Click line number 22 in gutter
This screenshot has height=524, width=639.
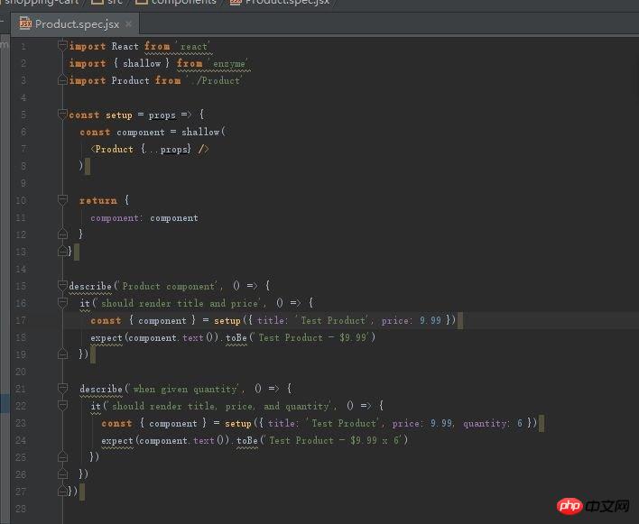click(x=21, y=406)
